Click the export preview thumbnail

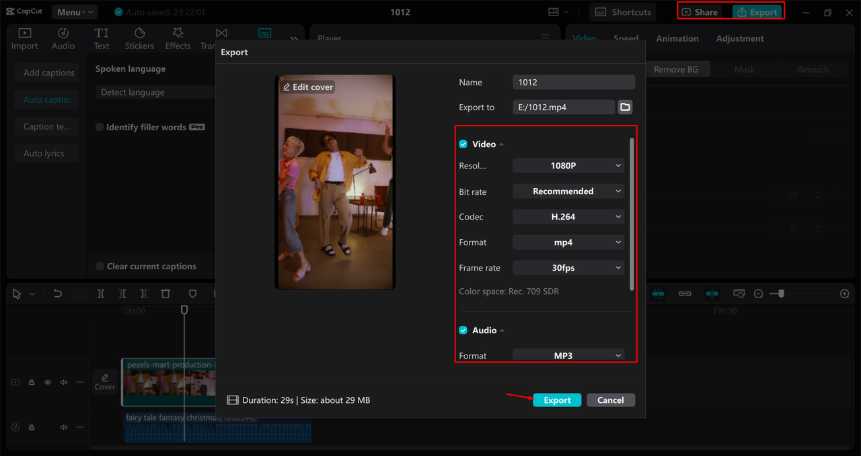pos(335,183)
